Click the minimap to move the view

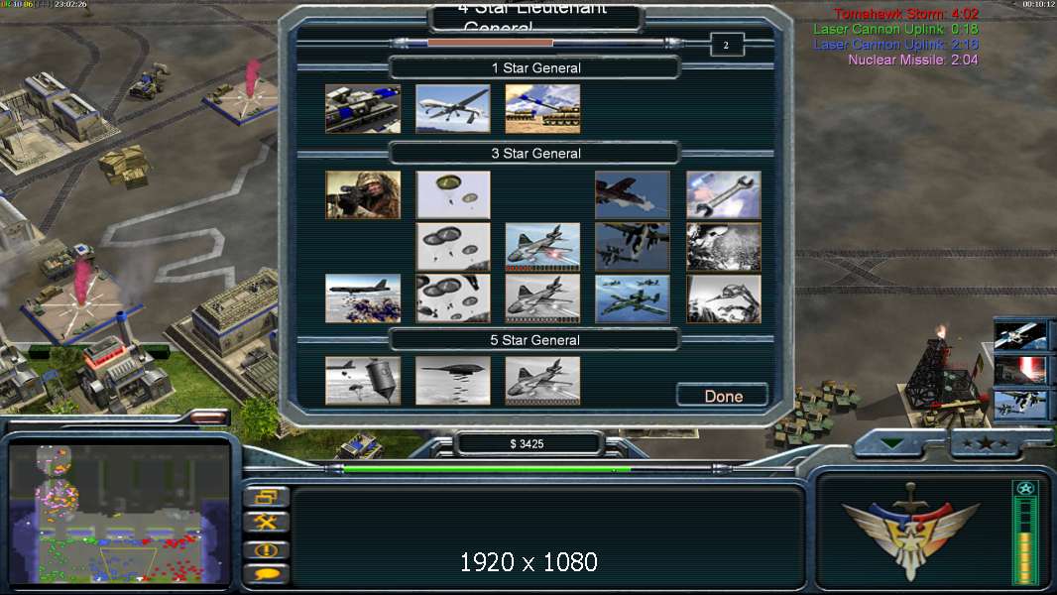pyautogui.click(x=120, y=514)
